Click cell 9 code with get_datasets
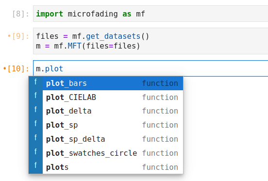This screenshot has width=268, height=181. (151, 41)
